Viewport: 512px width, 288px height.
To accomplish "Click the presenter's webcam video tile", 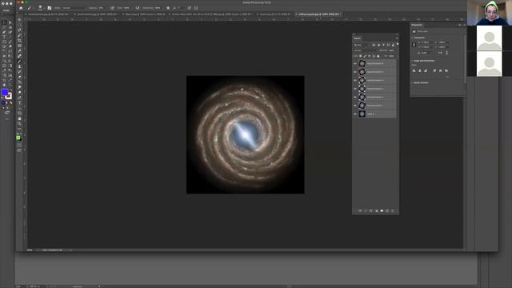I will 490,13.
